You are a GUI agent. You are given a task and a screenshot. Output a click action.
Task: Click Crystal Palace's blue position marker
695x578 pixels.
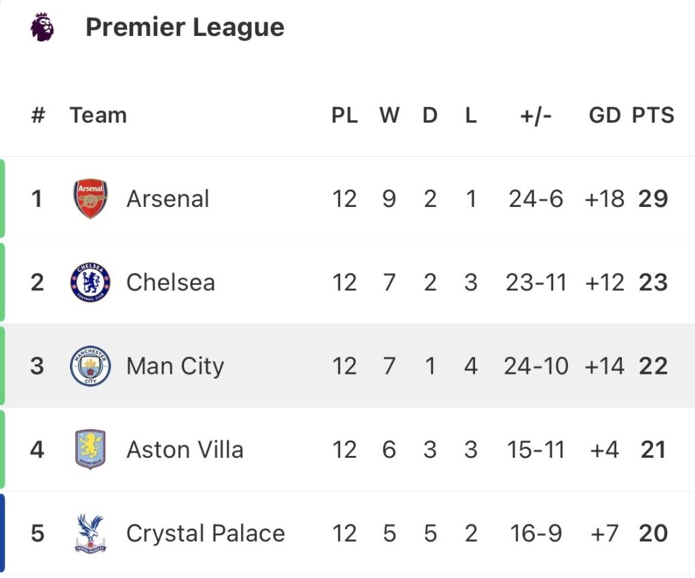(x=3, y=533)
